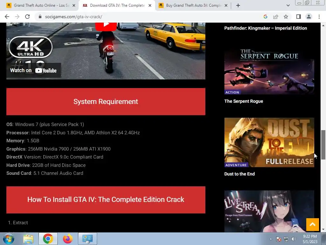Close the Buy Grand Theft Auto IV tab
Viewport: 326px width, 245px height.
click(x=226, y=5)
